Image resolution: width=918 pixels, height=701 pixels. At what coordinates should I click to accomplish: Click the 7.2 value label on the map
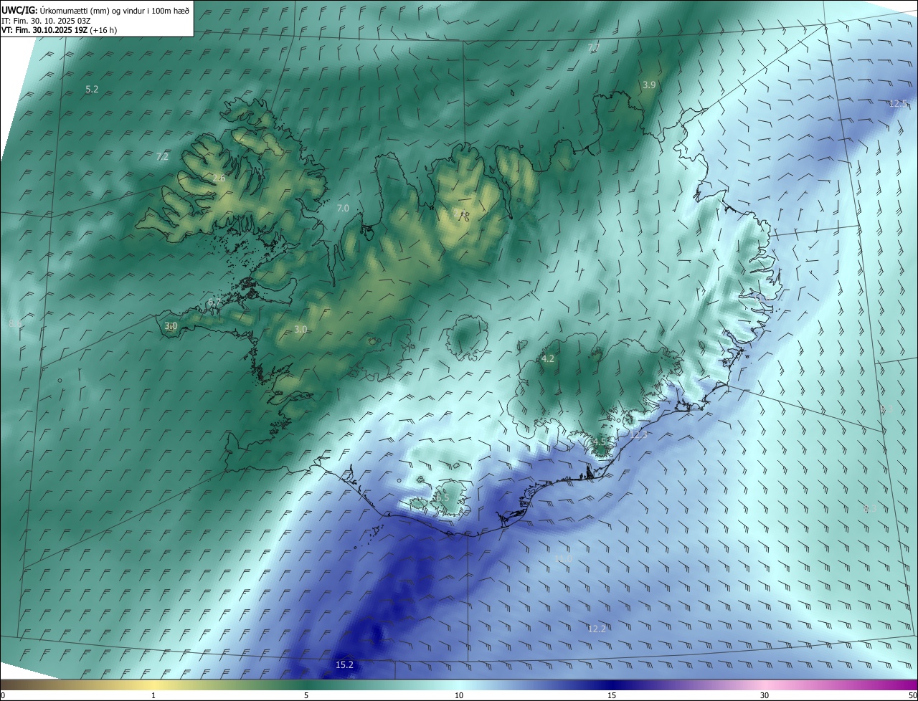point(162,156)
